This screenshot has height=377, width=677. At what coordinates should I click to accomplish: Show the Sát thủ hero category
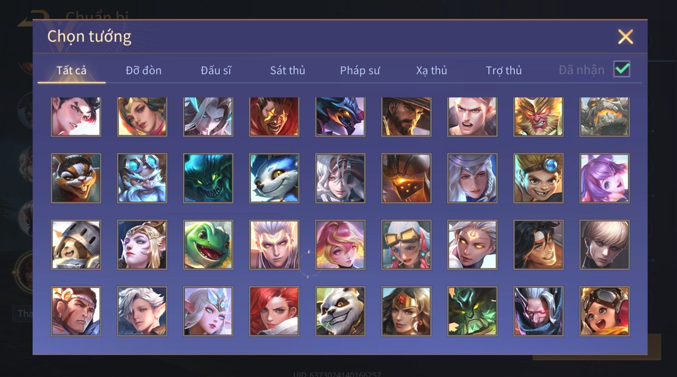288,70
